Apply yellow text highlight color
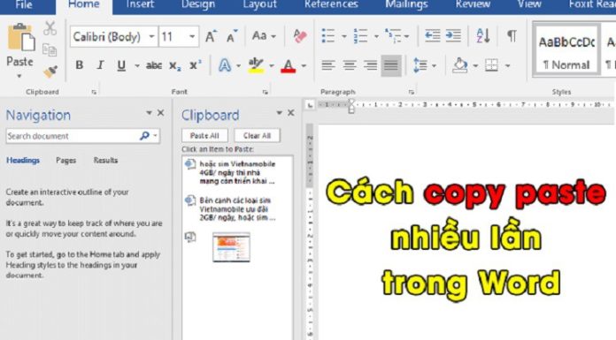Viewport: 616px width, 340px height. [x=256, y=65]
